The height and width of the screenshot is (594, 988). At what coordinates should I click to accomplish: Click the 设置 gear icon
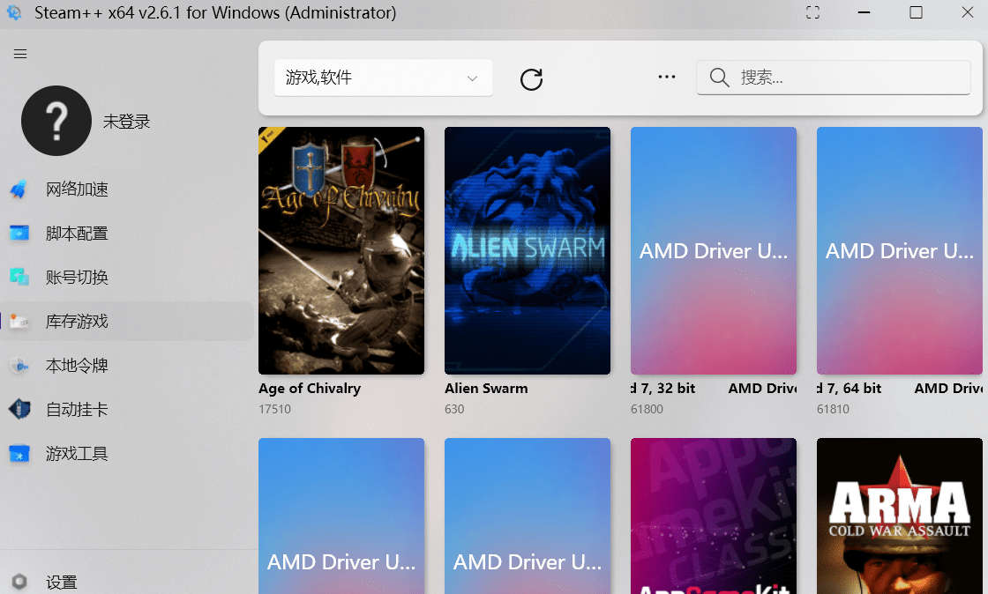(x=19, y=582)
